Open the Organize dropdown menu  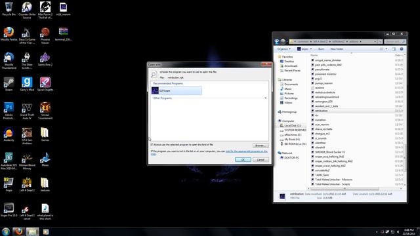pyautogui.click(x=283, y=49)
